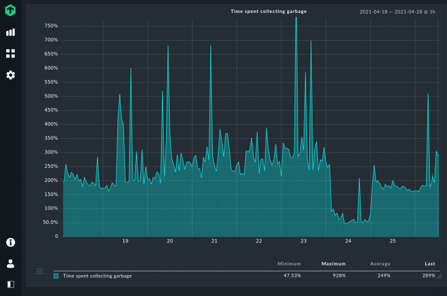Click the Minimum column header
This screenshot has height=296, width=447.
289,264
